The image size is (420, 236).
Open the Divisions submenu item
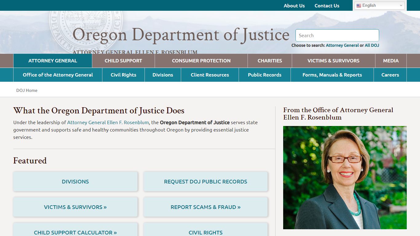tap(163, 75)
